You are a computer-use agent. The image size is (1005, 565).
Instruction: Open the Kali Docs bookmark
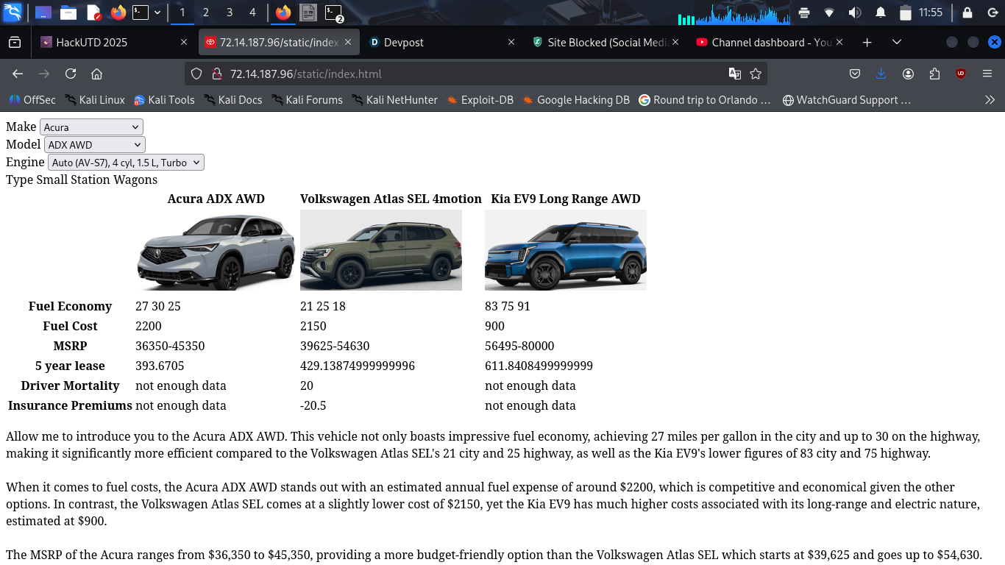click(232, 100)
